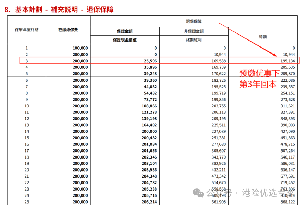Select total value 868,122
The width and height of the screenshot is (304, 205).
tap(288, 202)
